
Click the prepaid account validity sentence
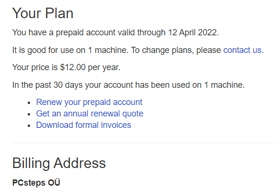116,33
